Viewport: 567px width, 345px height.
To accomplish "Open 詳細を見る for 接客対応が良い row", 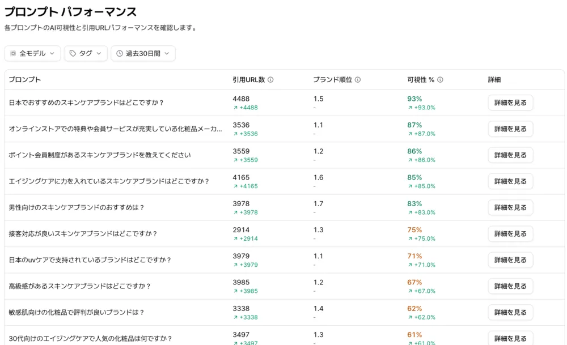I will [510, 234].
